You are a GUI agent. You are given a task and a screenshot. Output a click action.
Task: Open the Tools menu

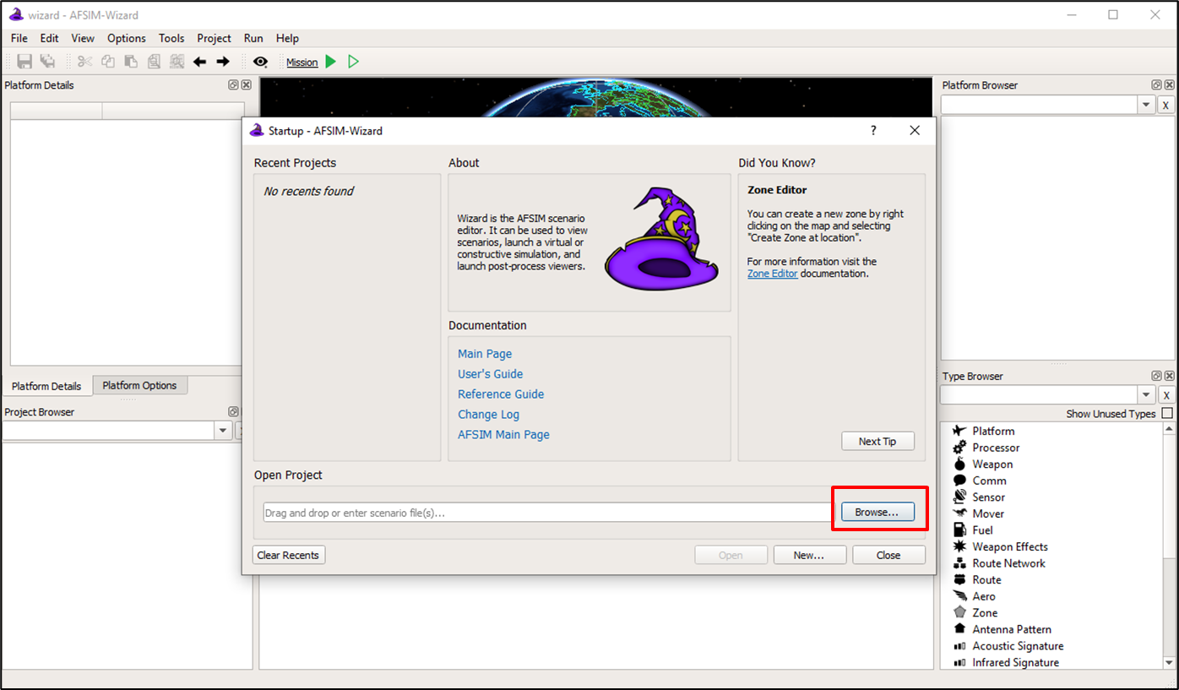(171, 38)
